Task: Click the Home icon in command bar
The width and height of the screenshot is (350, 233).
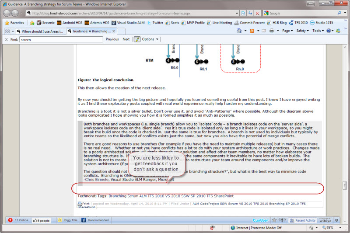Action: pyautogui.click(x=240, y=31)
